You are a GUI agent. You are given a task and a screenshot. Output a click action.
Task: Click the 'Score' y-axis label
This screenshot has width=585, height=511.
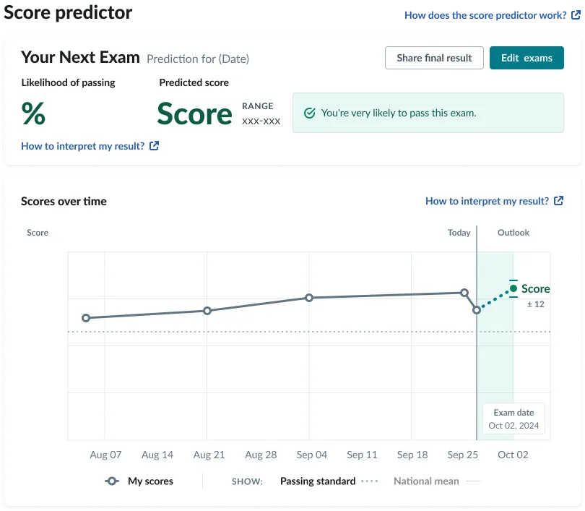pos(38,233)
